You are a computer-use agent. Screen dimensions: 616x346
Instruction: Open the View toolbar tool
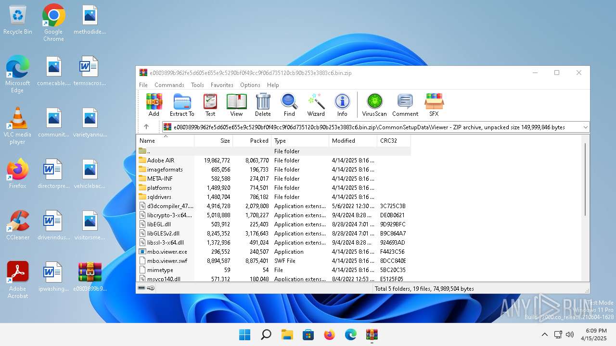pyautogui.click(x=236, y=105)
